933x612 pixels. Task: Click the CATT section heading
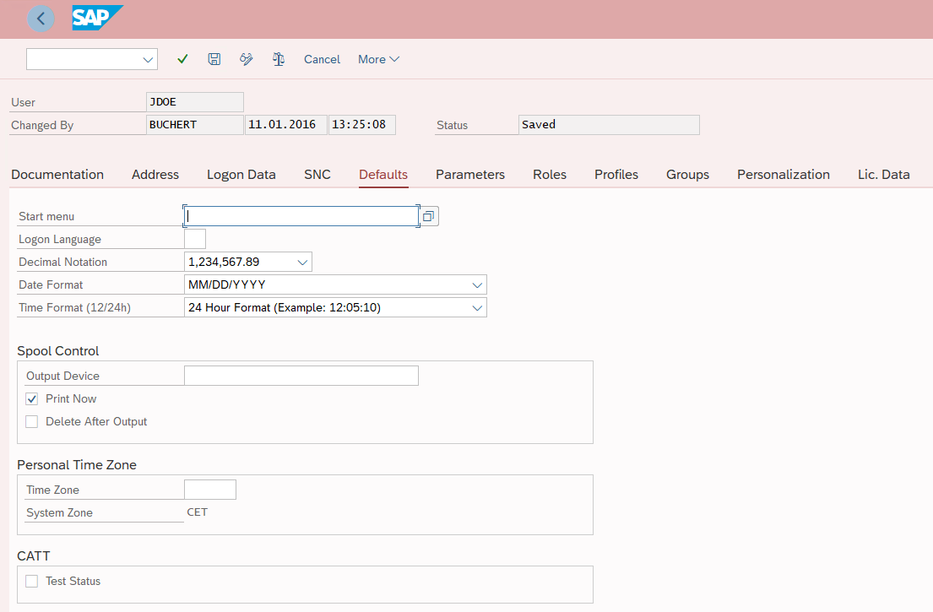click(x=33, y=556)
